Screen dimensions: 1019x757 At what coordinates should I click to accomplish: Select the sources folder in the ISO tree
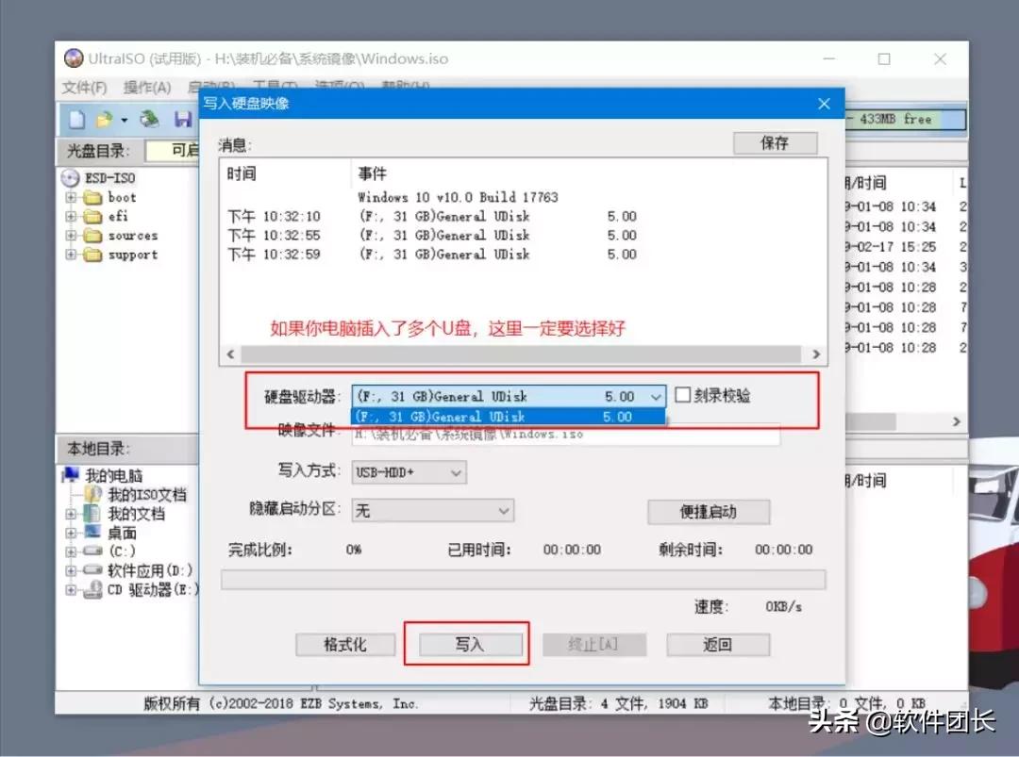(x=132, y=236)
